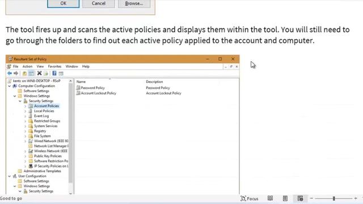Click the Account Lockout Policy item icon

tap(78, 93)
